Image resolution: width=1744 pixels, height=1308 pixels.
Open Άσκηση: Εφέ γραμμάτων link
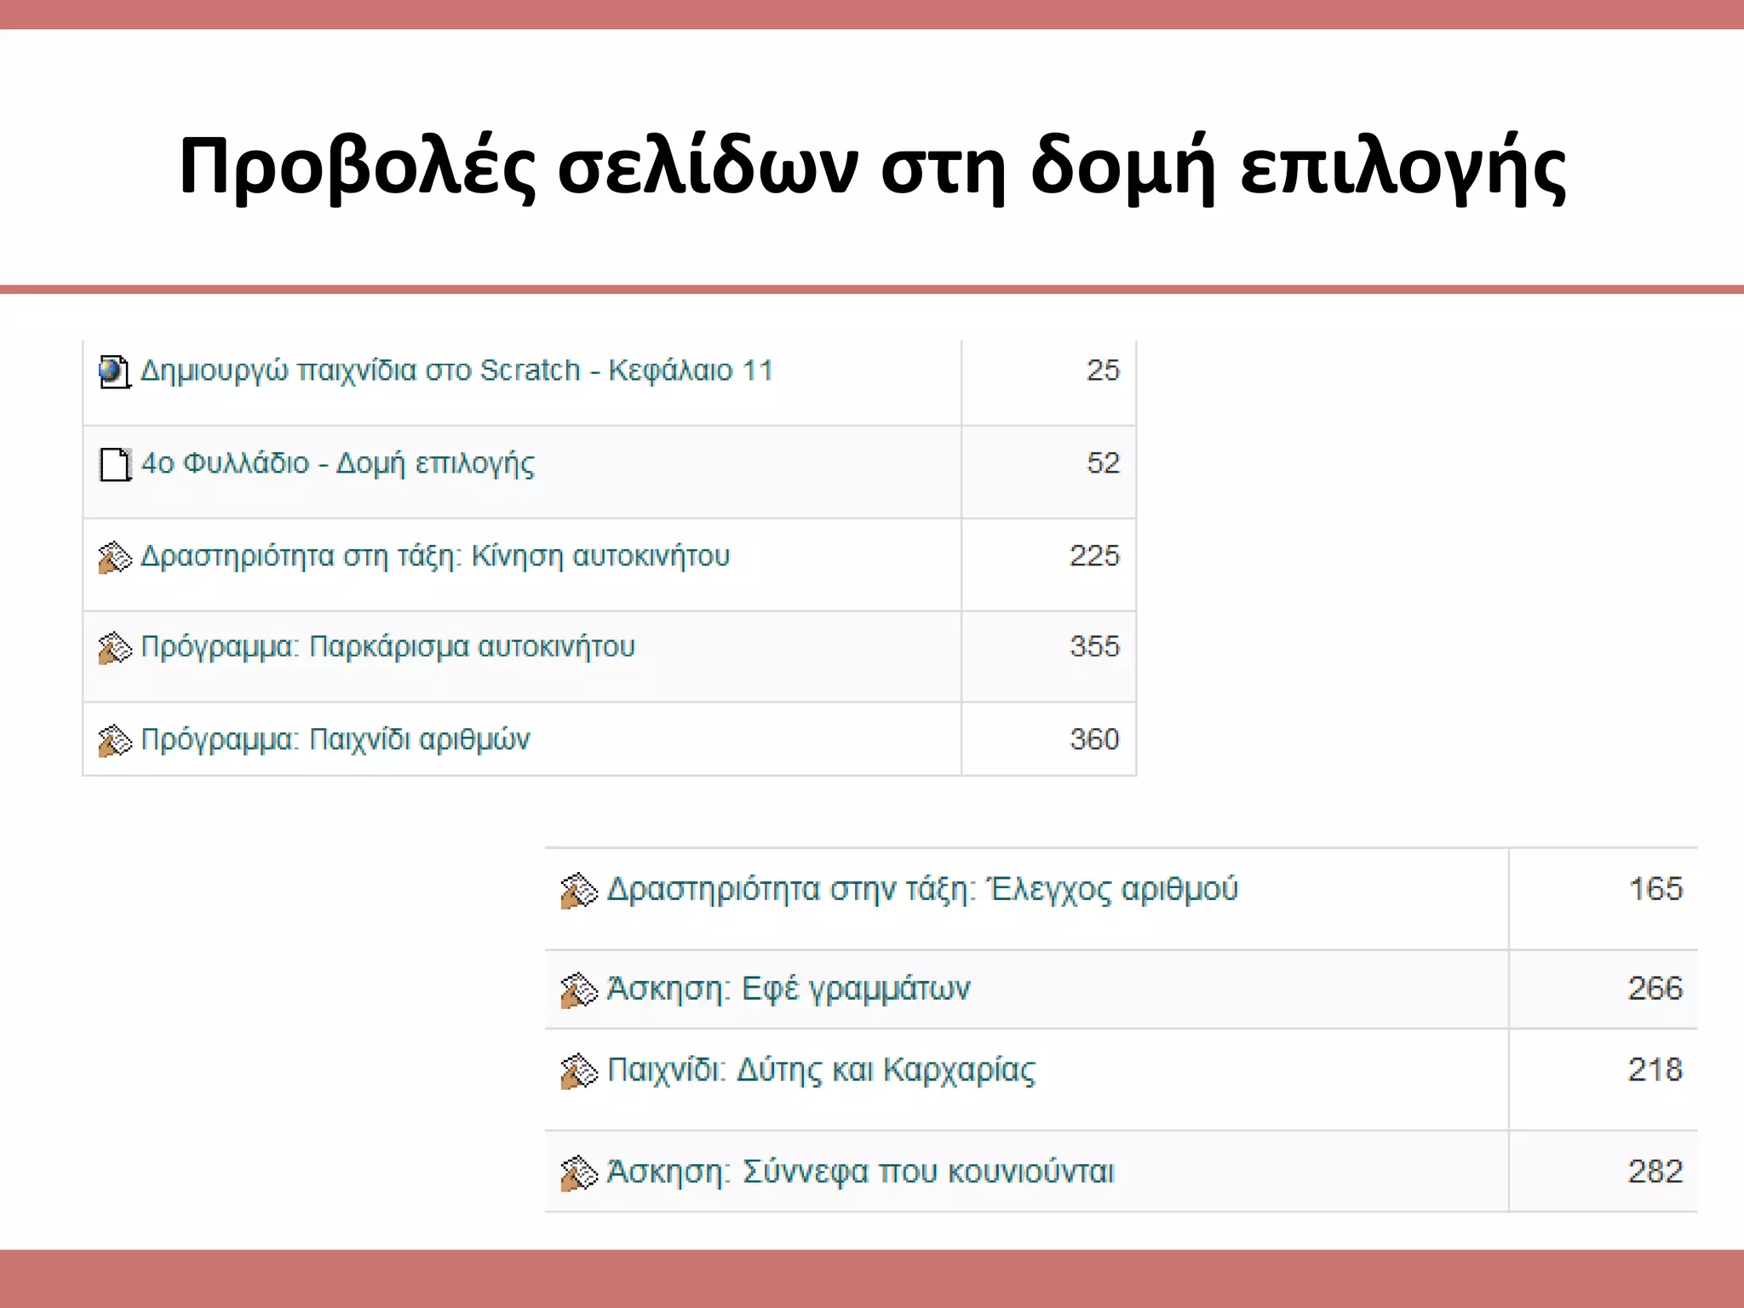789,990
